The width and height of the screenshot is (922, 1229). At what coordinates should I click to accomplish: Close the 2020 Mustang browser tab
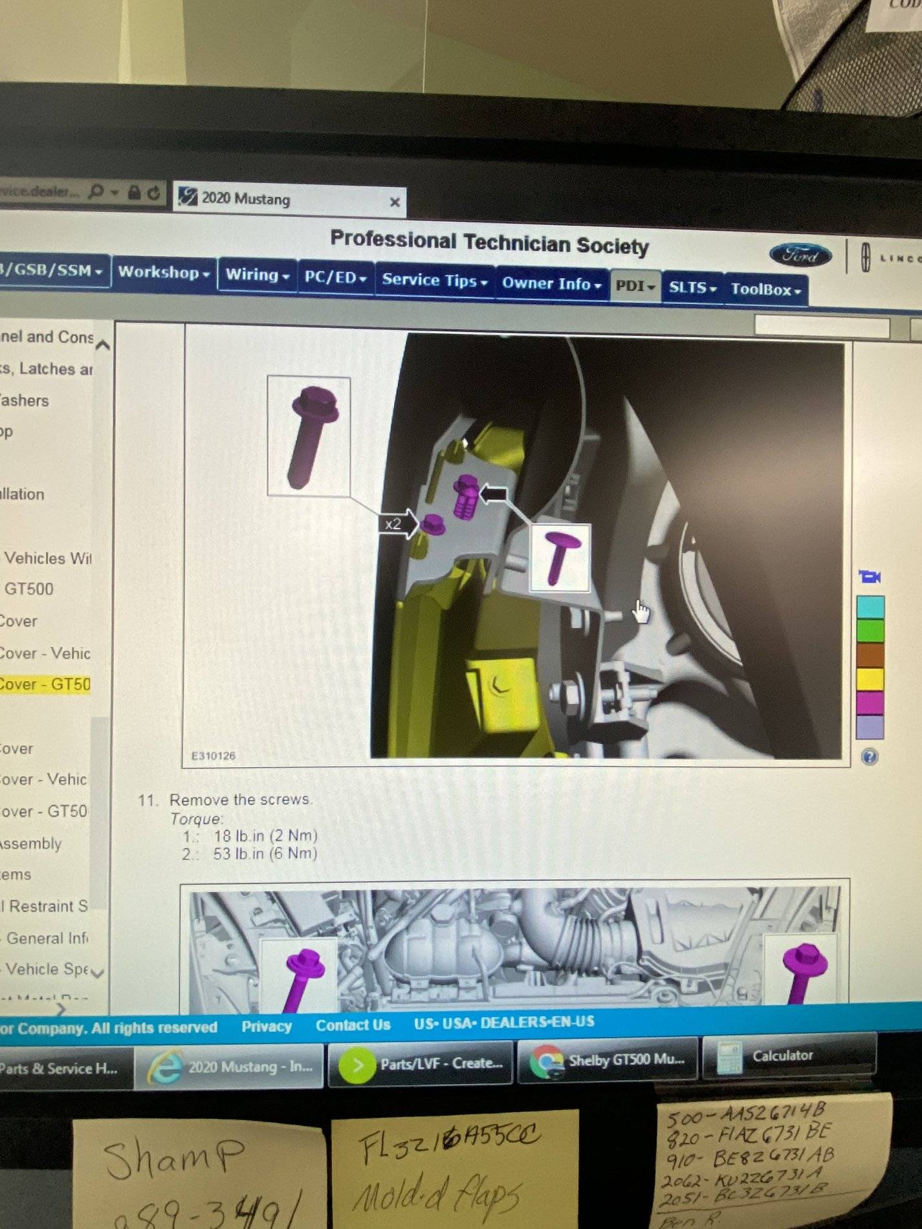click(395, 202)
